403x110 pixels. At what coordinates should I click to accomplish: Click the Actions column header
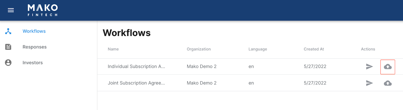pyautogui.click(x=368, y=49)
